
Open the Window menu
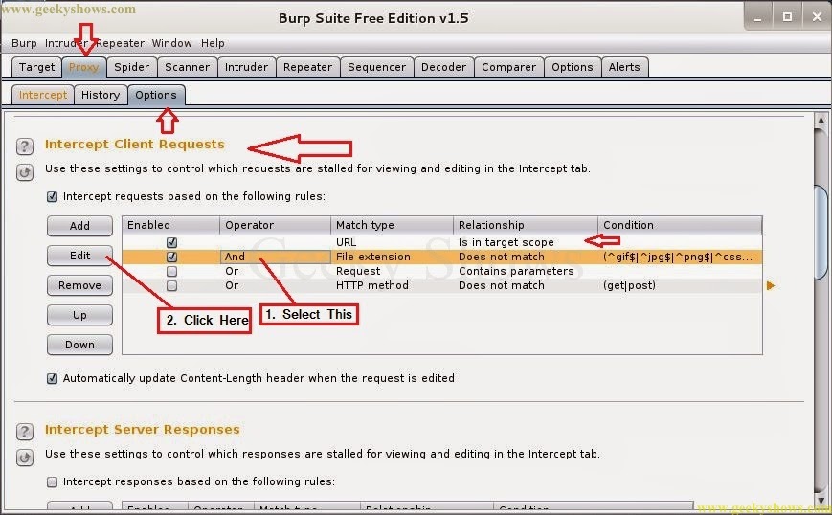[x=172, y=43]
